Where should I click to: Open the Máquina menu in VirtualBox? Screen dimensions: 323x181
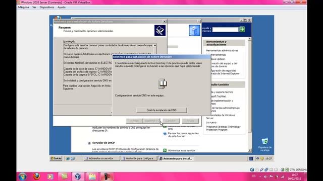point(24,7)
